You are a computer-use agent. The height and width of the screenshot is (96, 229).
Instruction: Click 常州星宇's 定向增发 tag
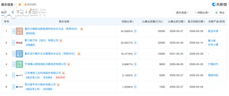pos(48,89)
